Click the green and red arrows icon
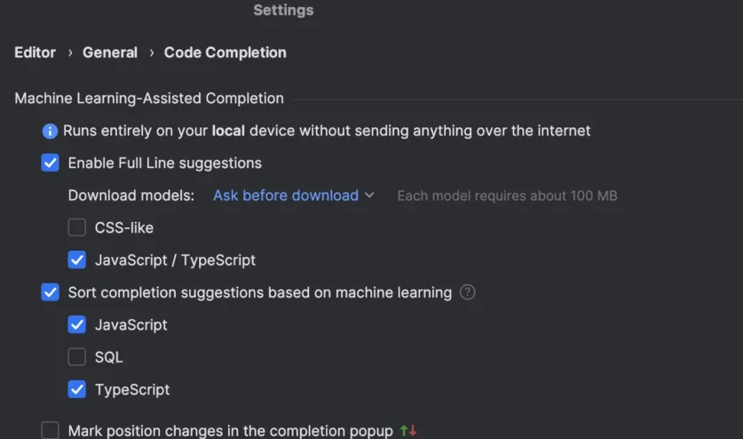Screen dimensions: 743x439 (408, 431)
